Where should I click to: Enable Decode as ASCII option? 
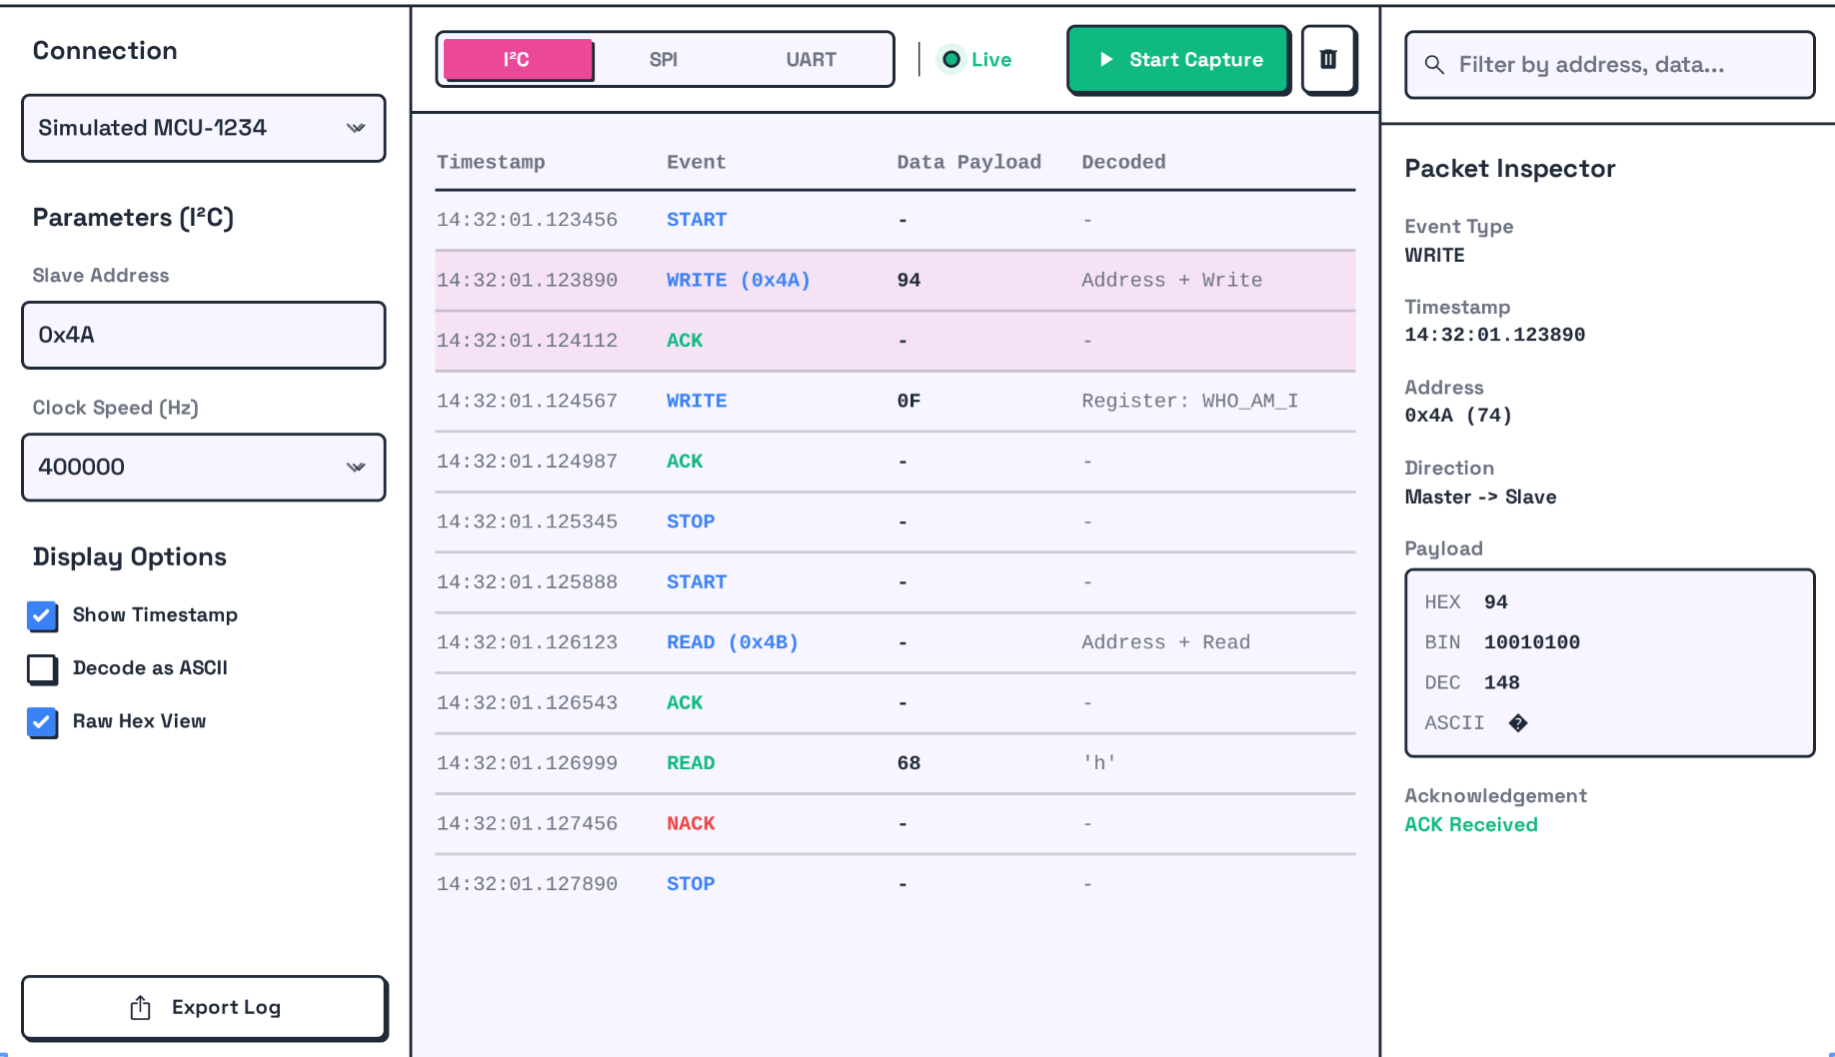(x=42, y=668)
